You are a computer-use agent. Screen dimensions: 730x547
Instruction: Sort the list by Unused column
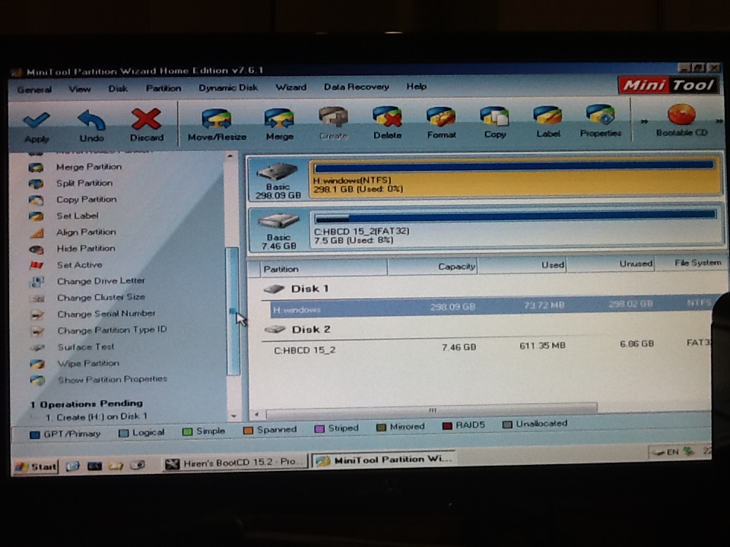[x=611, y=264]
